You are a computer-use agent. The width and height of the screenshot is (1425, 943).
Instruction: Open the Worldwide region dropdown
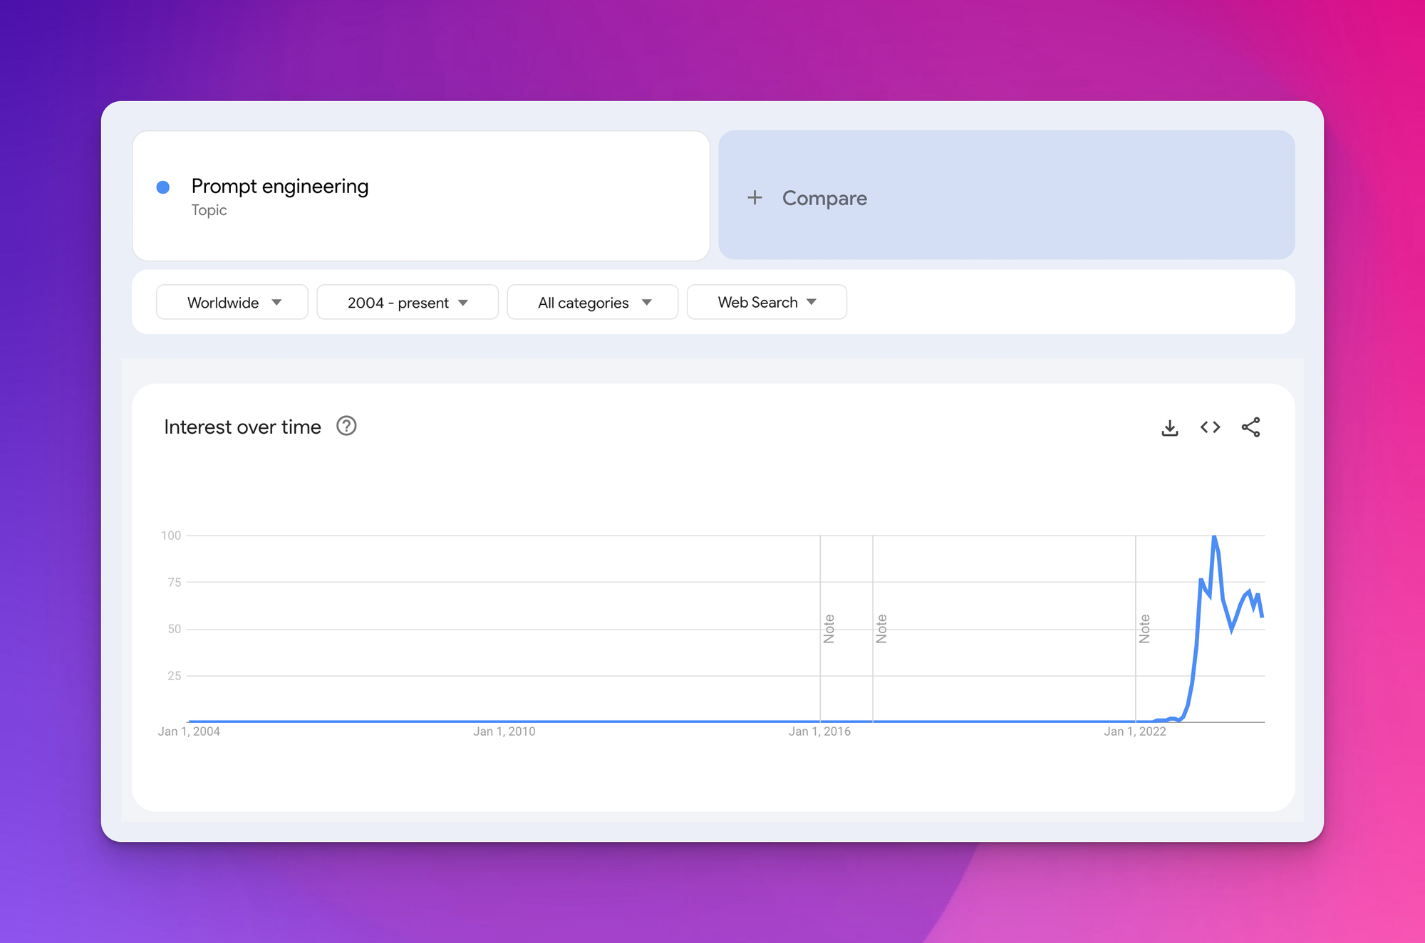(x=232, y=303)
